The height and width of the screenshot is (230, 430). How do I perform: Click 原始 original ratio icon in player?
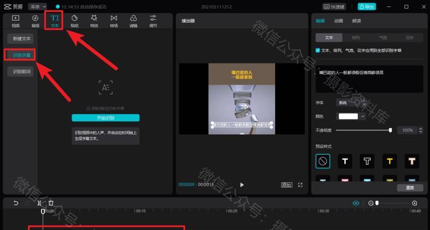click(x=286, y=185)
